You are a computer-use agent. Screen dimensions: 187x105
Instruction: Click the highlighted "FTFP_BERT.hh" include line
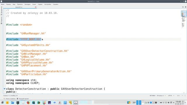(24, 39)
